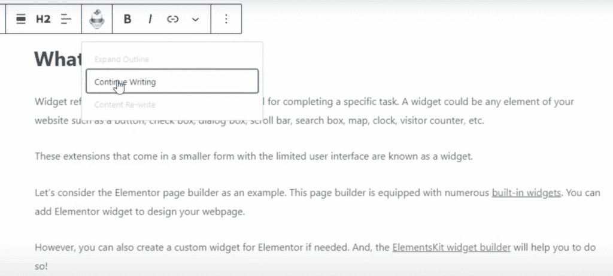
Task: Open the three-dot block options menu
Action: [x=226, y=19]
